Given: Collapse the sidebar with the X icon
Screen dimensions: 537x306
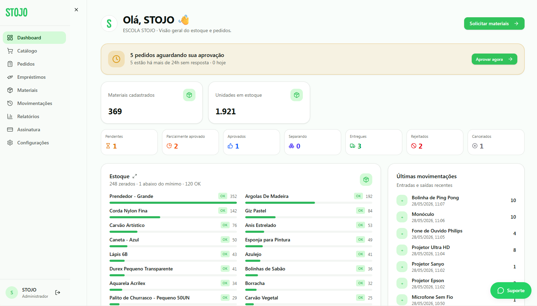Looking at the screenshot, I should click(x=76, y=10).
